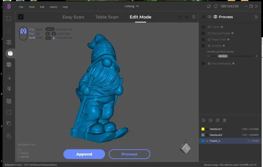Select the Handscan1 row

point(230,129)
